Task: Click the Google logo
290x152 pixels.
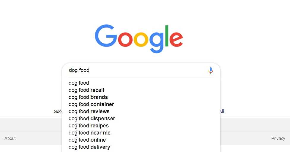Action: click(x=139, y=39)
